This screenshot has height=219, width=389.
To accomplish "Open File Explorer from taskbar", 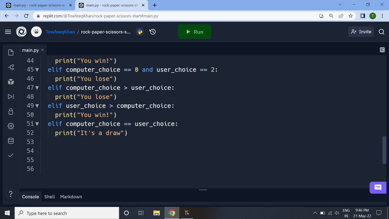I will point(157,213).
